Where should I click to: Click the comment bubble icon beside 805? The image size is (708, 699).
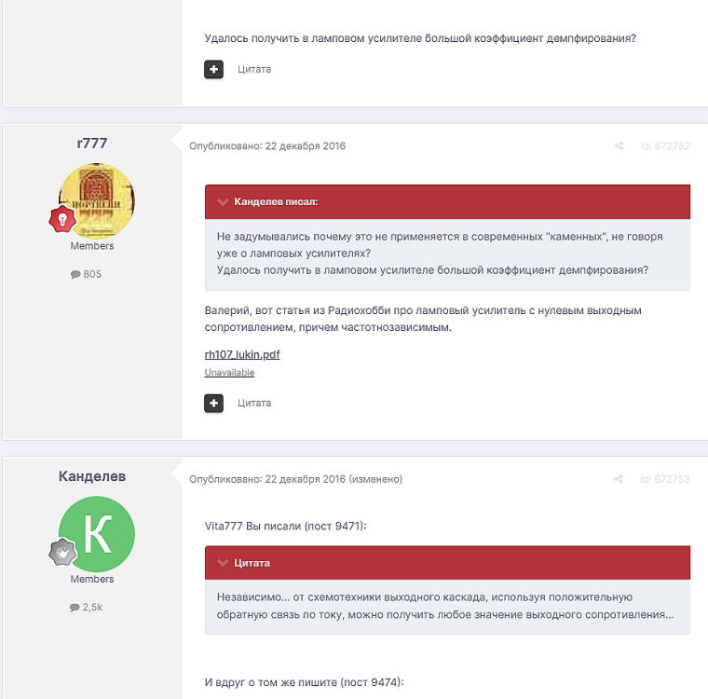pos(75,274)
